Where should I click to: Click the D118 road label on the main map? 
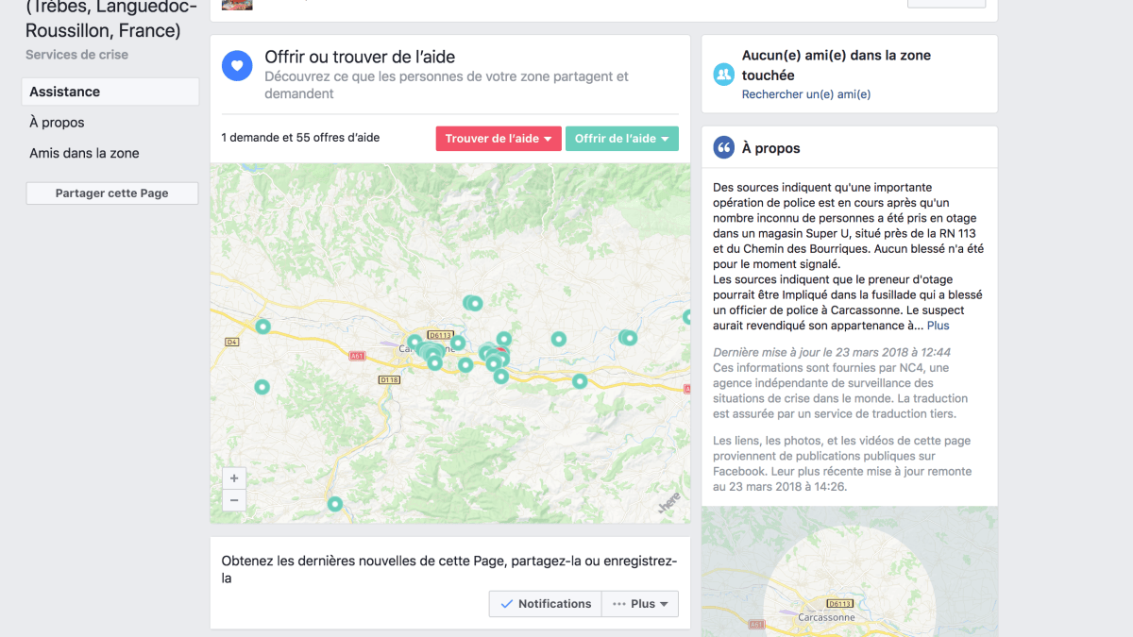(x=389, y=379)
